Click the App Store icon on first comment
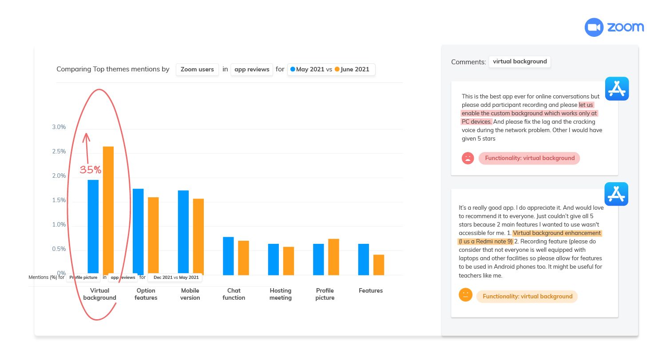This screenshot has width=666, height=360. [x=617, y=89]
